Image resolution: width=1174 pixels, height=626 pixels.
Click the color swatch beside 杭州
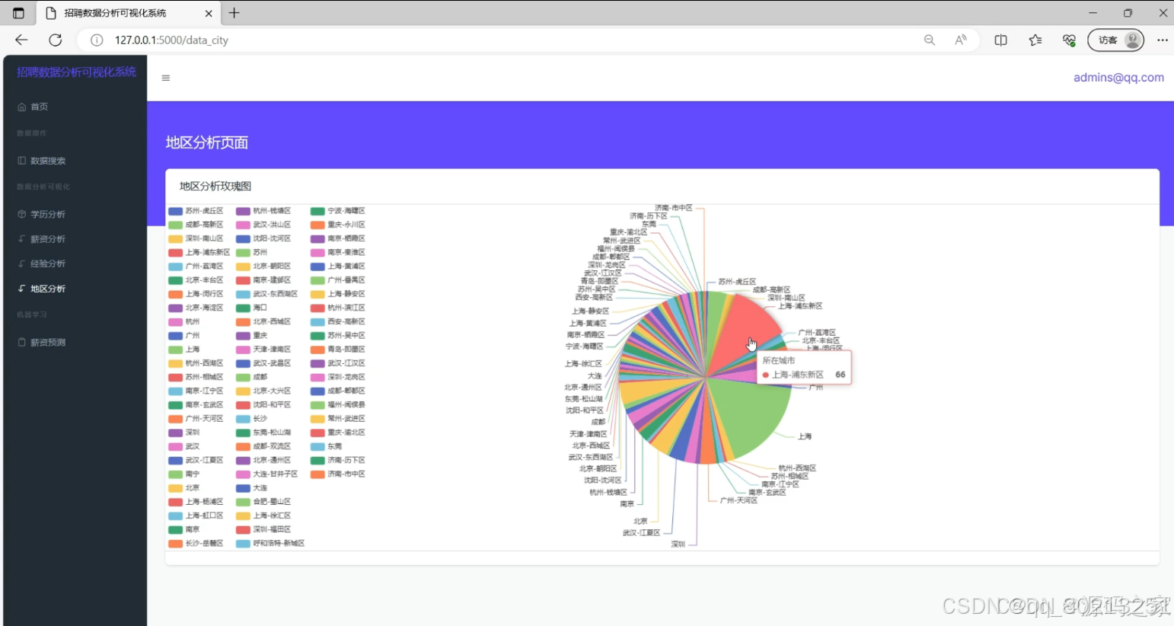(x=174, y=321)
